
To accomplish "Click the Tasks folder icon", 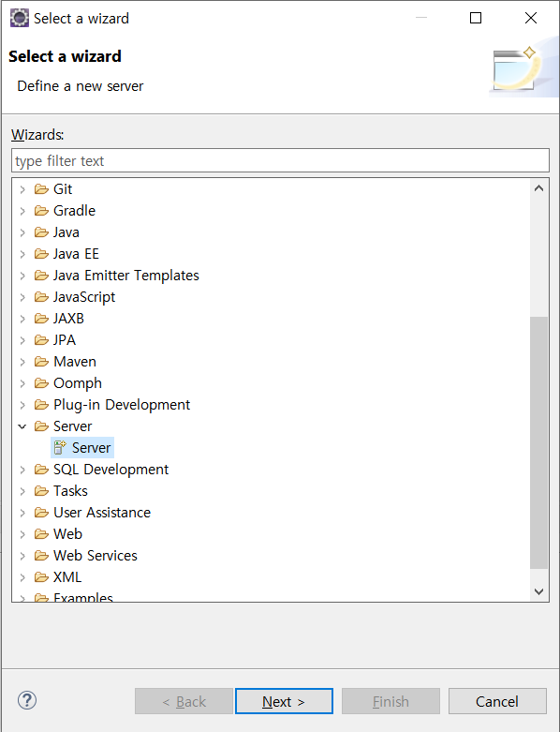I will (x=41, y=491).
